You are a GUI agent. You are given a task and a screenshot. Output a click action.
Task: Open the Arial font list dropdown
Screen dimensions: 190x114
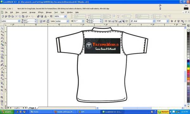point(154,21)
